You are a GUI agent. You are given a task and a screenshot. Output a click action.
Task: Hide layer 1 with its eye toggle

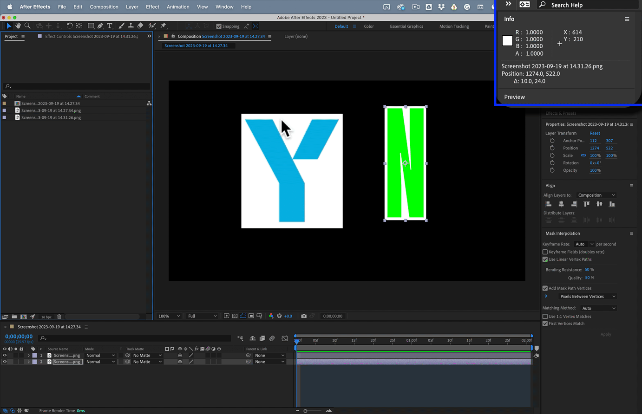(x=5, y=356)
